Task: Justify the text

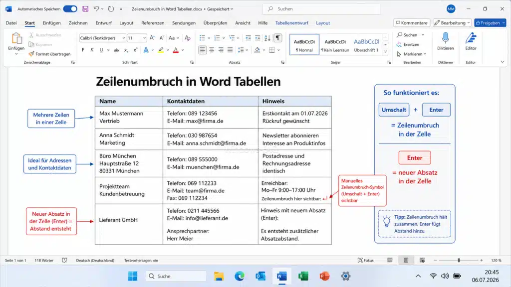Action: pos(230,50)
